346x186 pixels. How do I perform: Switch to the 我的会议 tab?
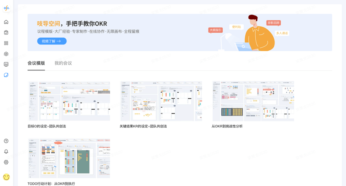[64, 63]
